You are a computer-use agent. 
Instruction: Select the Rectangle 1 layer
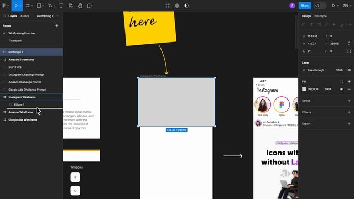click(31, 52)
